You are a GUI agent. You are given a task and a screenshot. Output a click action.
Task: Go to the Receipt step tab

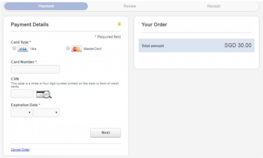214,6
